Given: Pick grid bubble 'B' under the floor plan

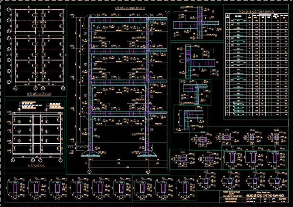Looking at the screenshot, I should (35, 88).
